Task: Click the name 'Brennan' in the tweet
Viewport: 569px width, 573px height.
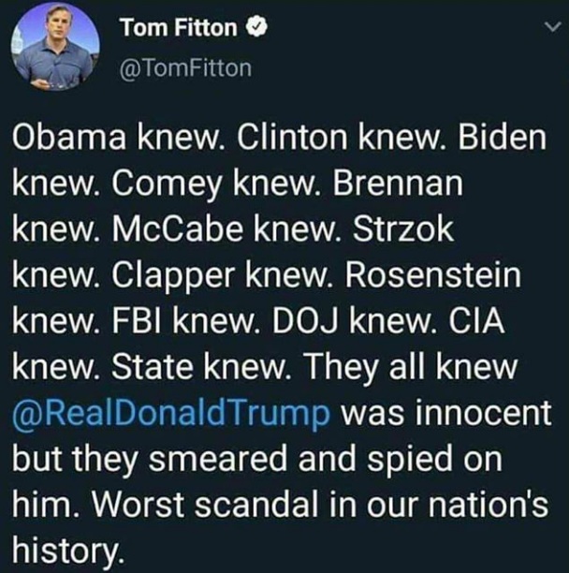Action: (398, 184)
